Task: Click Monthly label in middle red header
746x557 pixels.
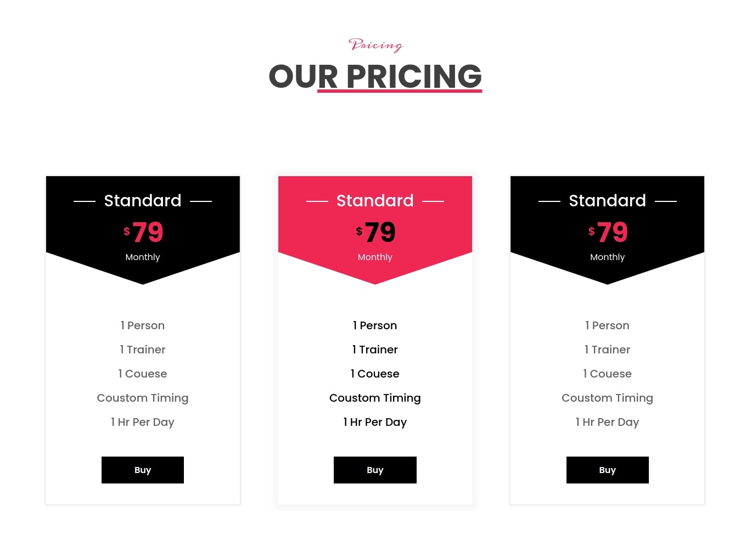Action: pyautogui.click(x=375, y=257)
